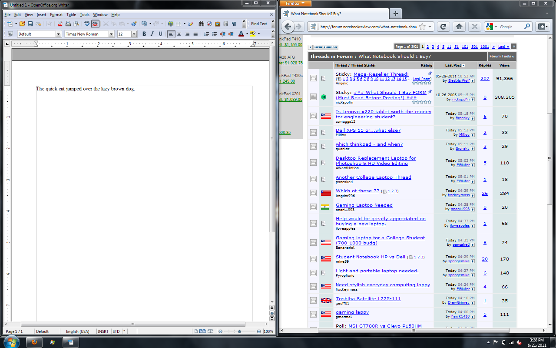Open the Highlighting color dropdown arrow
The height and width of the screenshot is (348, 556).
tap(258, 34)
